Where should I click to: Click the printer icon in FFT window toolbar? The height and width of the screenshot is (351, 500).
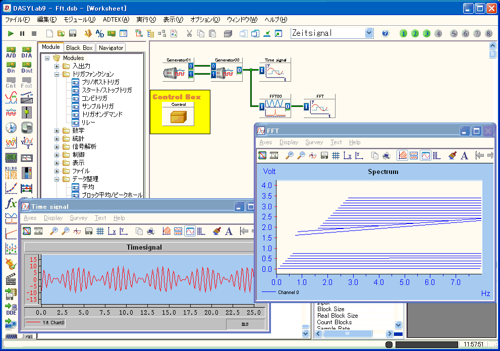pyautogui.click(x=386, y=155)
